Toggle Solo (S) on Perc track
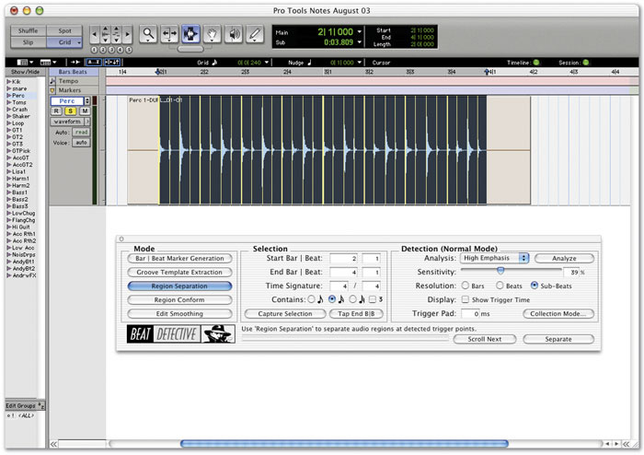Image resolution: width=644 pixels, height=455 pixels. click(x=70, y=111)
